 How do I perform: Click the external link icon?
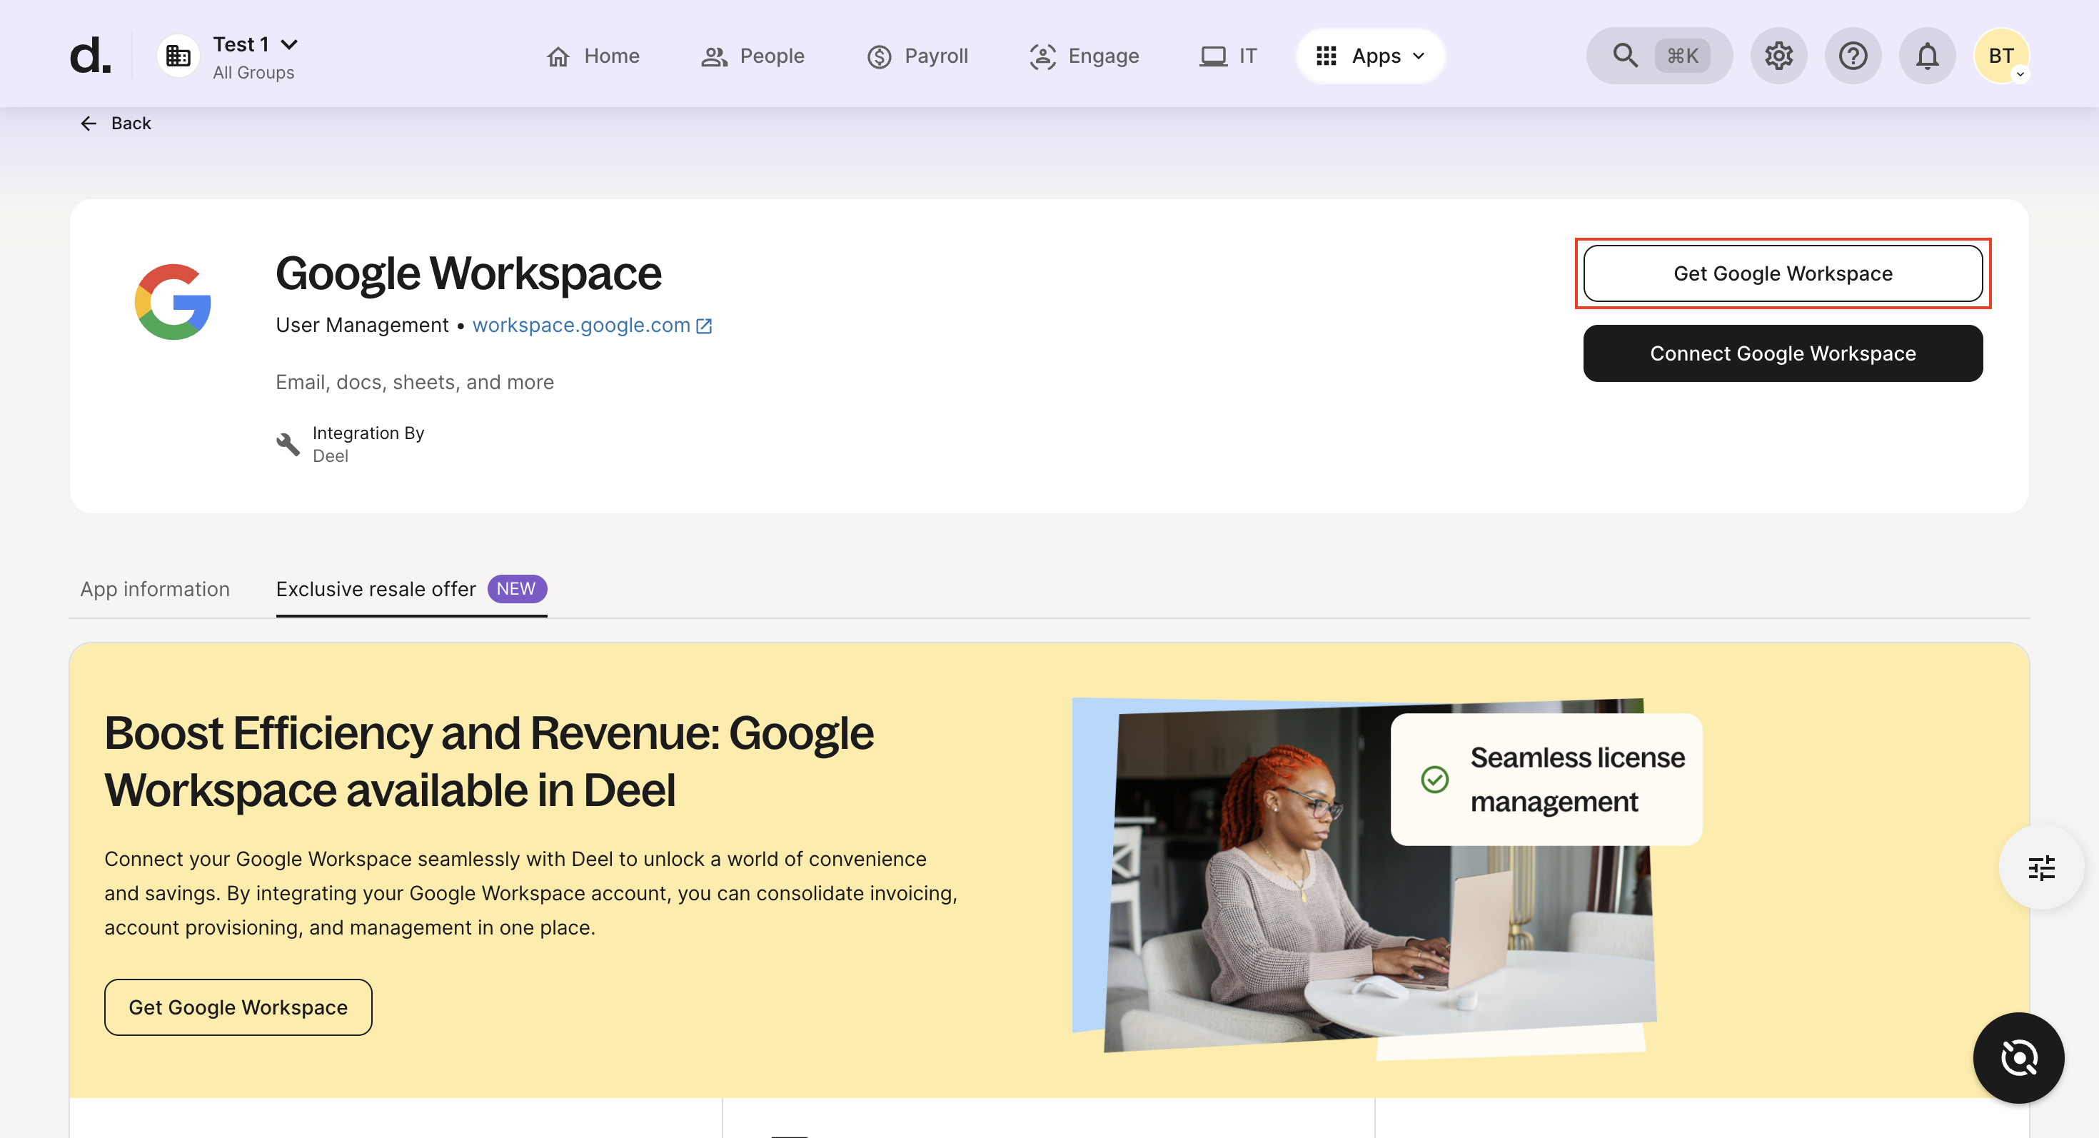tap(704, 326)
